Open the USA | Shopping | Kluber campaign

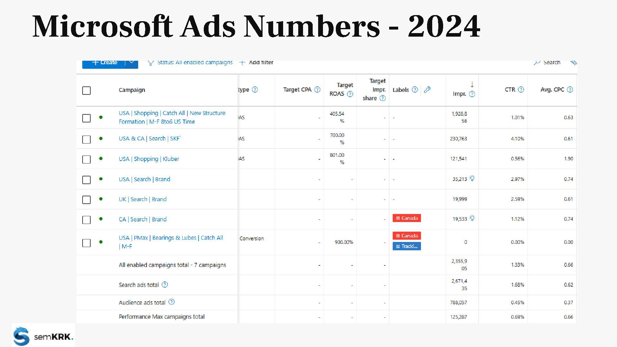click(x=149, y=159)
